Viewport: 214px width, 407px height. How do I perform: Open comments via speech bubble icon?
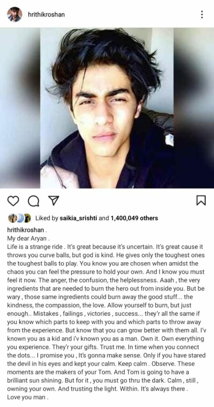[33, 201]
